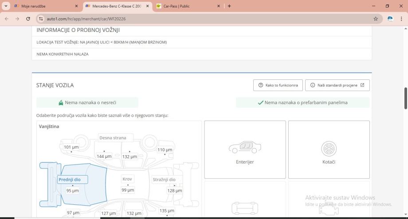Click the Kako to funkcionira button
Screen dimensions: 408x219
coord(278,85)
